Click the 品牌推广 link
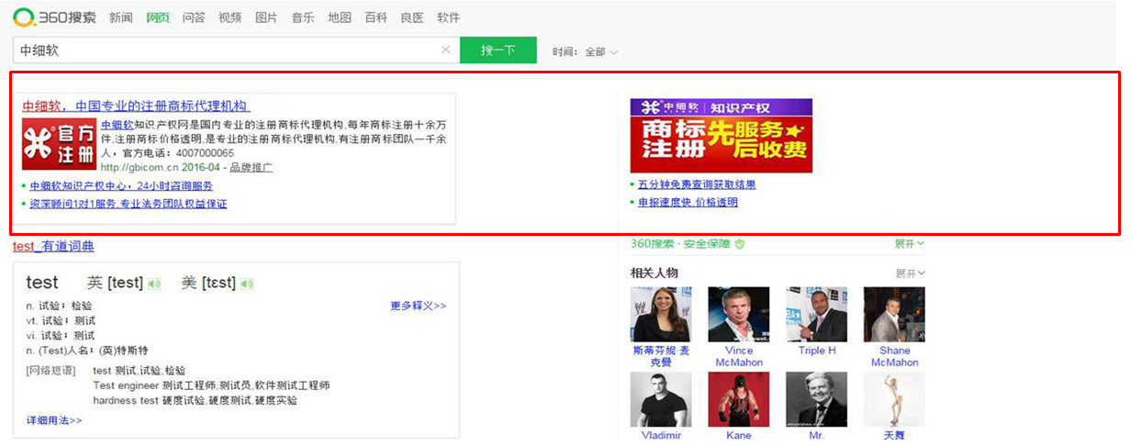Screen dimensions: 1131x446 click(x=251, y=168)
